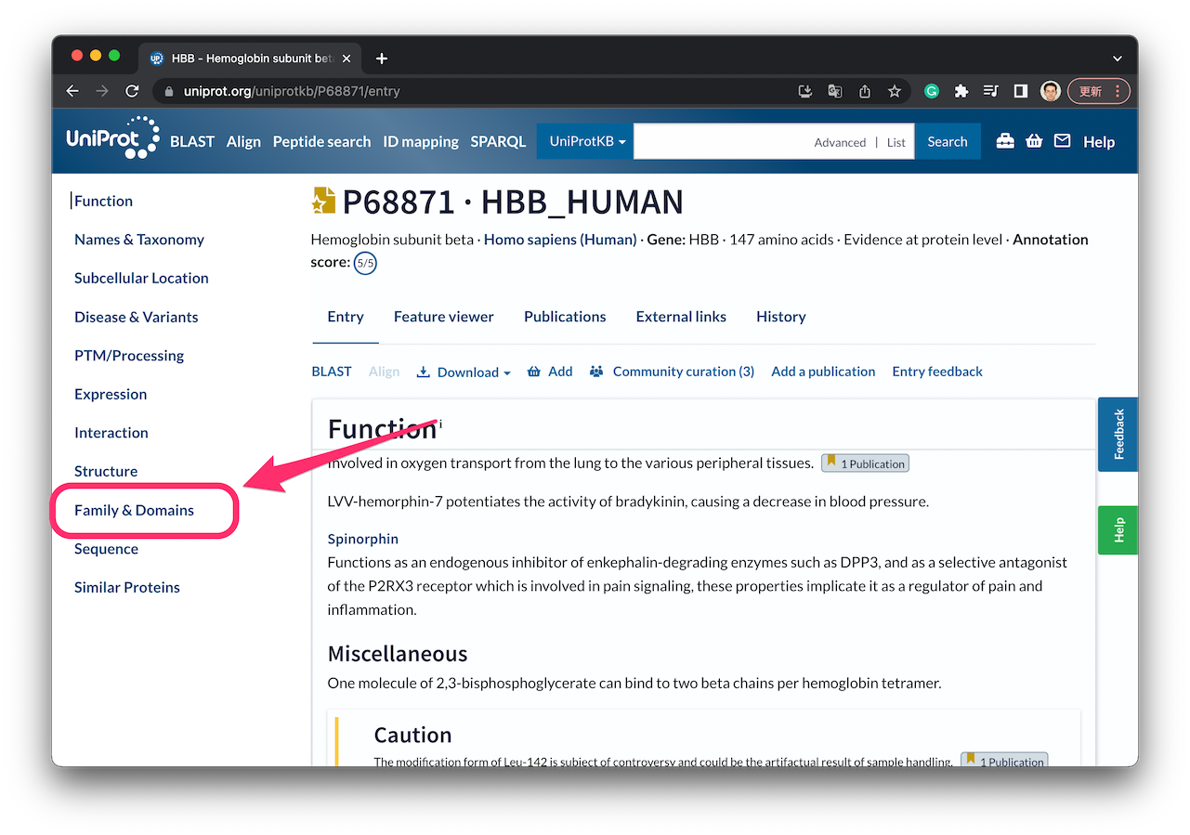Viewport: 1190px width, 835px height.
Task: Switch to the Feature viewer tab
Action: (x=444, y=316)
